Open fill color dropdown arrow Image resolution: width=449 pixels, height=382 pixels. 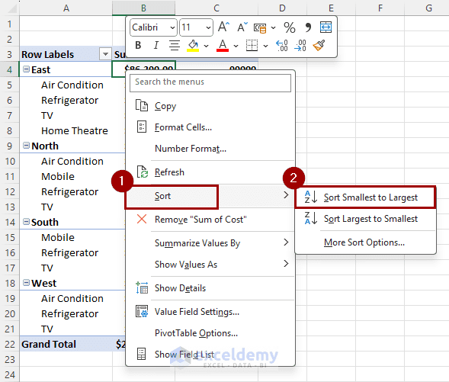[x=206, y=46]
